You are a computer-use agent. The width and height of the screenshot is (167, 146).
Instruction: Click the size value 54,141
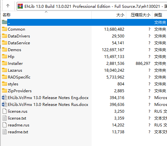[x=118, y=43]
